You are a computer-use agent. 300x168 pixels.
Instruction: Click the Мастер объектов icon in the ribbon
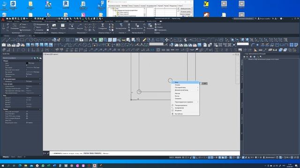point(137,26)
